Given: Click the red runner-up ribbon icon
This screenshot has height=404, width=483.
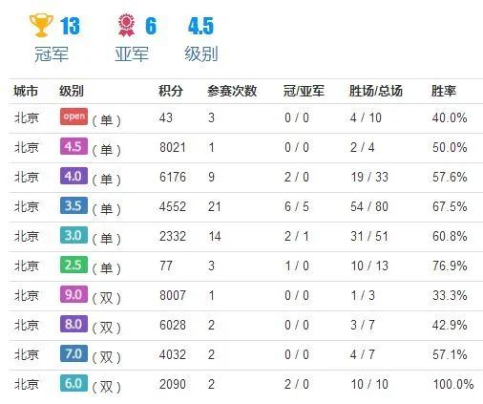Looking at the screenshot, I should [126, 25].
